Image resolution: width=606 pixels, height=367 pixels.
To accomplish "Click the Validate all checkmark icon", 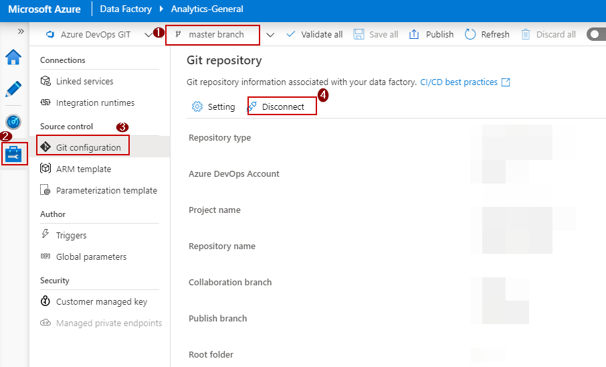I will point(291,34).
